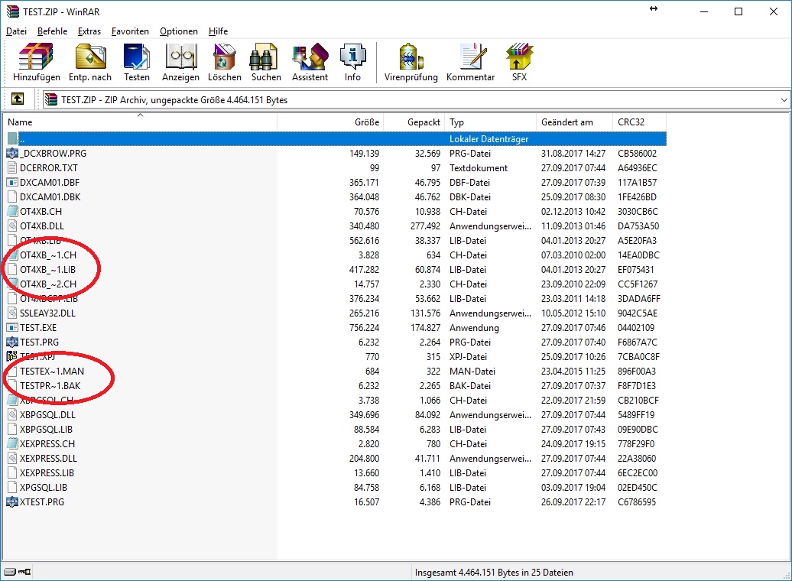Sort by Typ column header
Screen dimensions: 792x581
pos(491,122)
